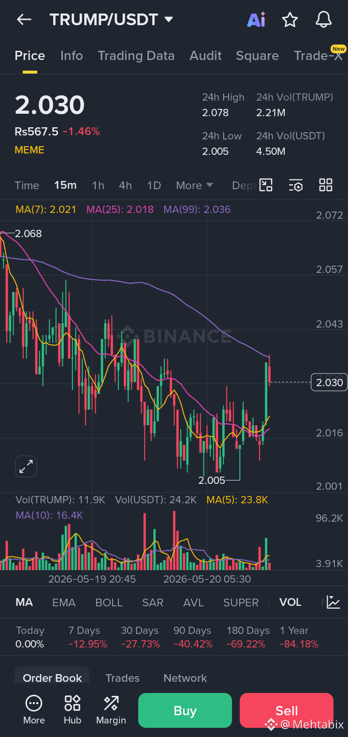This screenshot has height=737, width=348.
Task: Tap the 24h Vol(TRUMP) 2.21M value
Action: point(271,113)
